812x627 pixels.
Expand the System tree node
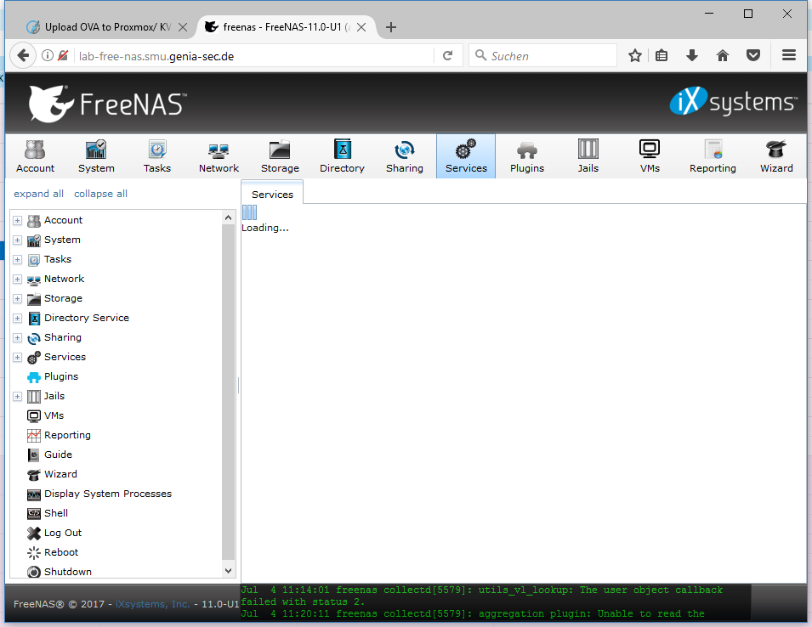(x=17, y=240)
